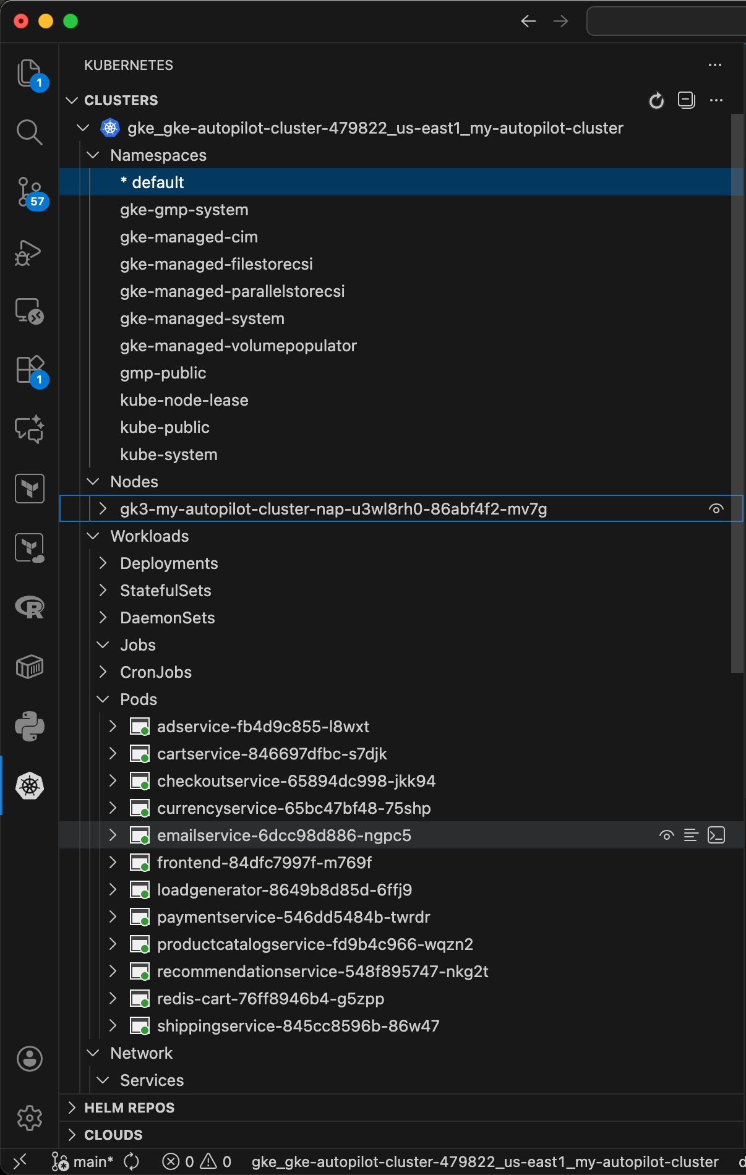Toggle watch on emailservice pod
The image size is (746, 1175).
click(x=666, y=835)
